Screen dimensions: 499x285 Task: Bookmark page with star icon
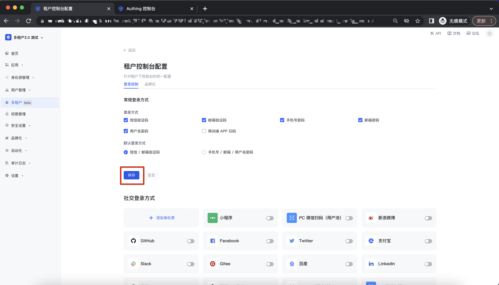tap(418, 21)
